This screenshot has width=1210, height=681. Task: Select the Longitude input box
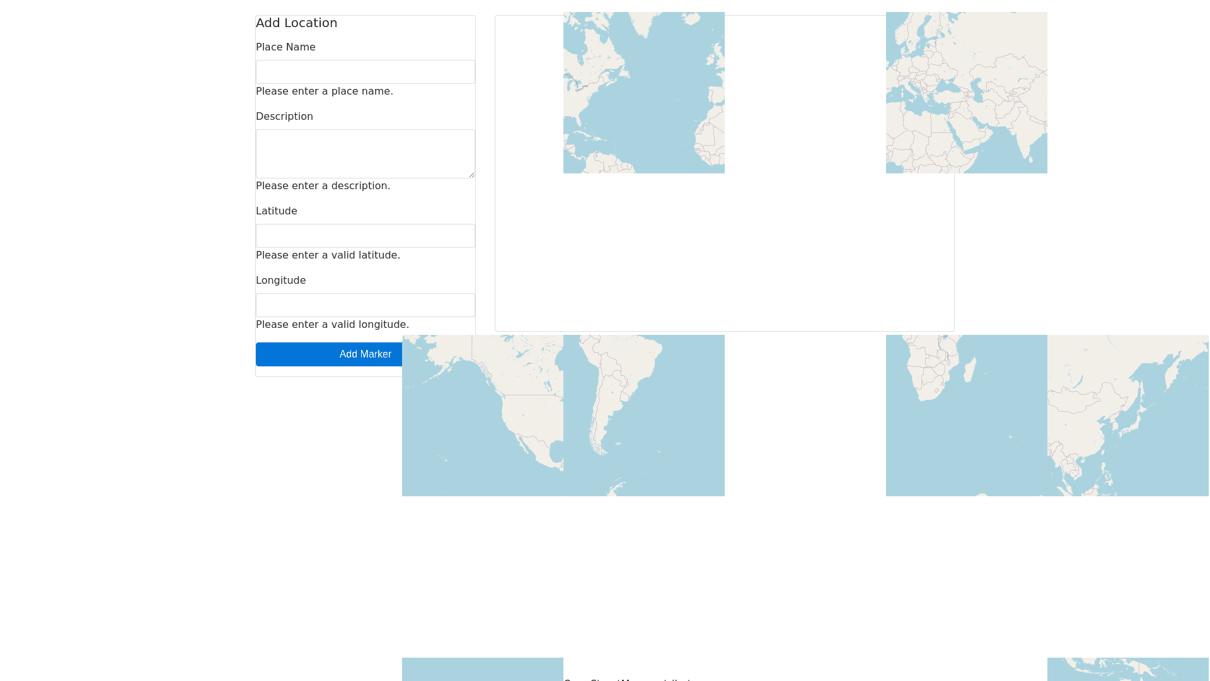point(365,305)
